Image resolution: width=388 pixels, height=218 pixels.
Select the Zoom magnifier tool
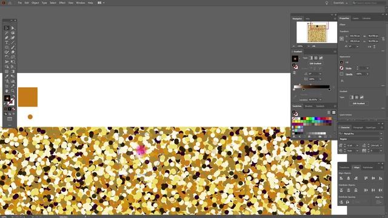pyautogui.click(x=13, y=91)
